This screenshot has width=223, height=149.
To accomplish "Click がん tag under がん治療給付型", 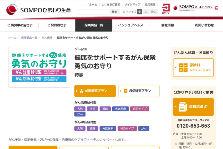I will tap(80, 114).
